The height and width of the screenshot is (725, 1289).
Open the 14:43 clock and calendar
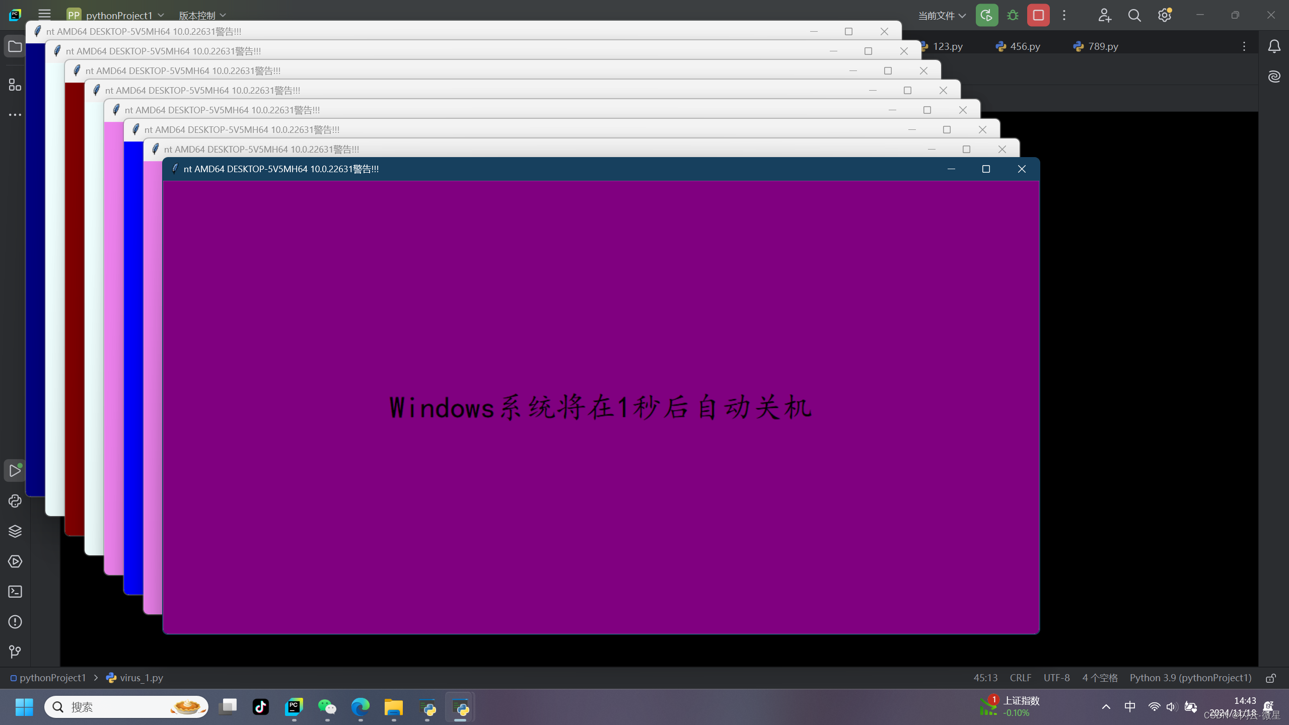(x=1233, y=707)
